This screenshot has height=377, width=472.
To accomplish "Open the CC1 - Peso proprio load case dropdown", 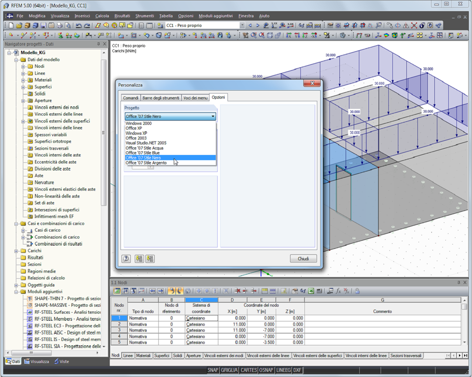I will (x=242, y=25).
